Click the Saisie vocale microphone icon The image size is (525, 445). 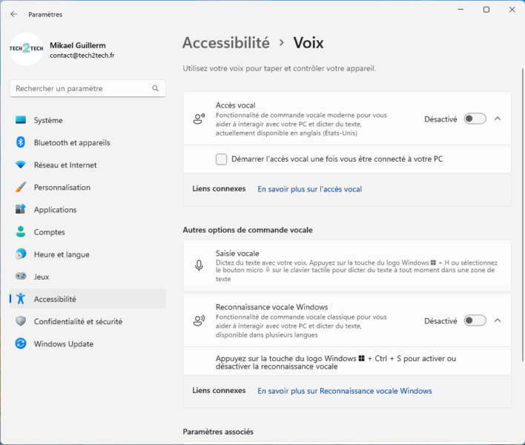[x=199, y=266]
